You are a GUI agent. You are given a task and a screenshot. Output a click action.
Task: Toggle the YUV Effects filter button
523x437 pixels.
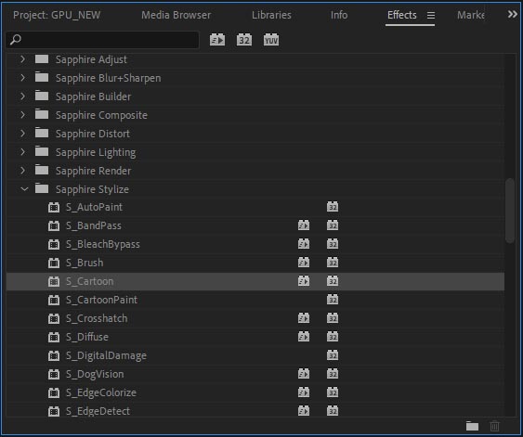(271, 40)
